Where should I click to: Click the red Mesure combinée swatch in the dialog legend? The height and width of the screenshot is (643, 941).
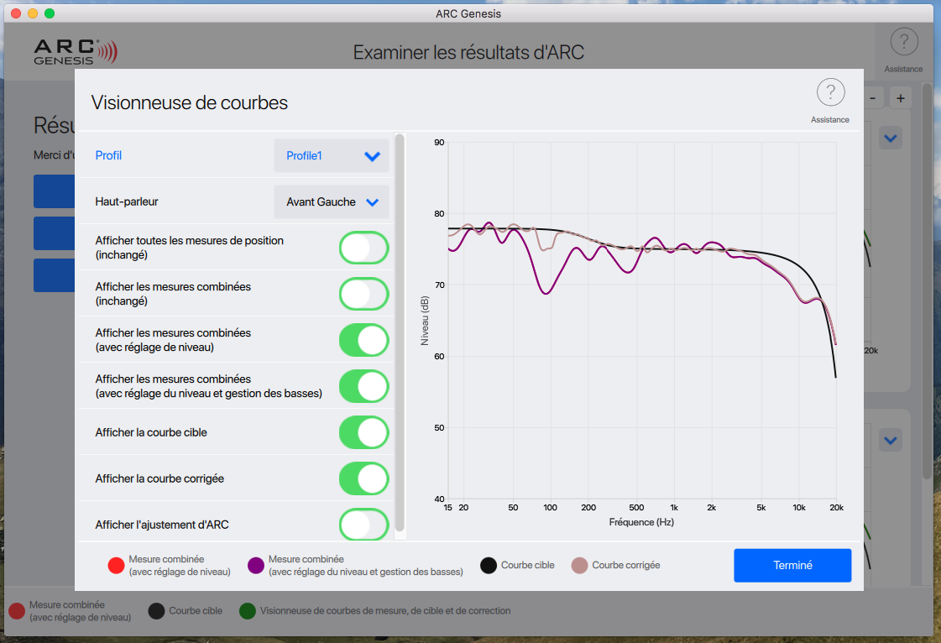click(x=116, y=566)
